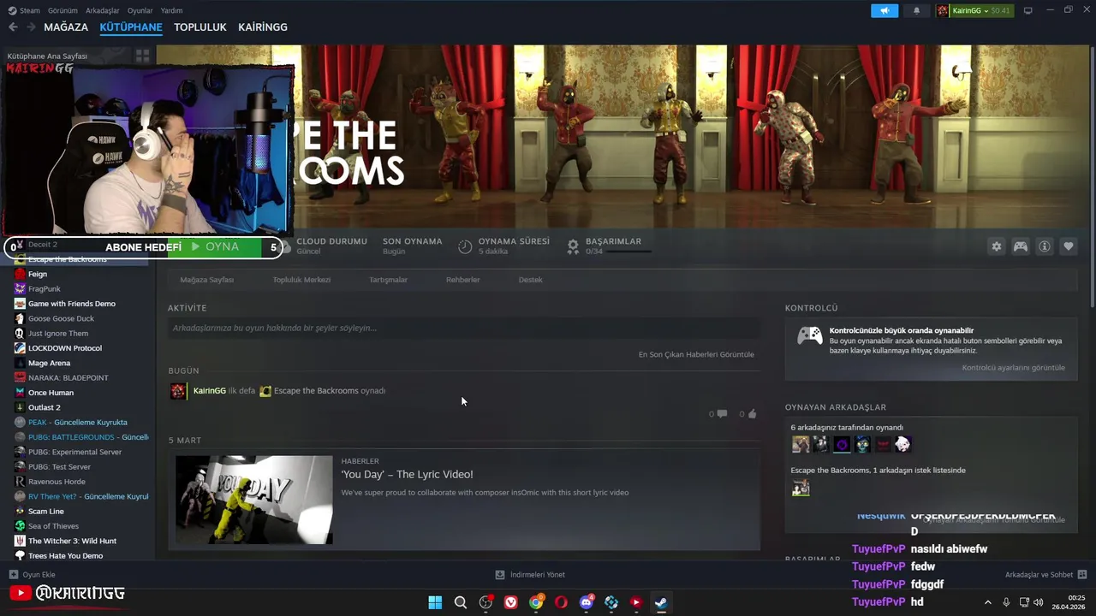
Task: Open Windows Start menu
Action: (435, 602)
